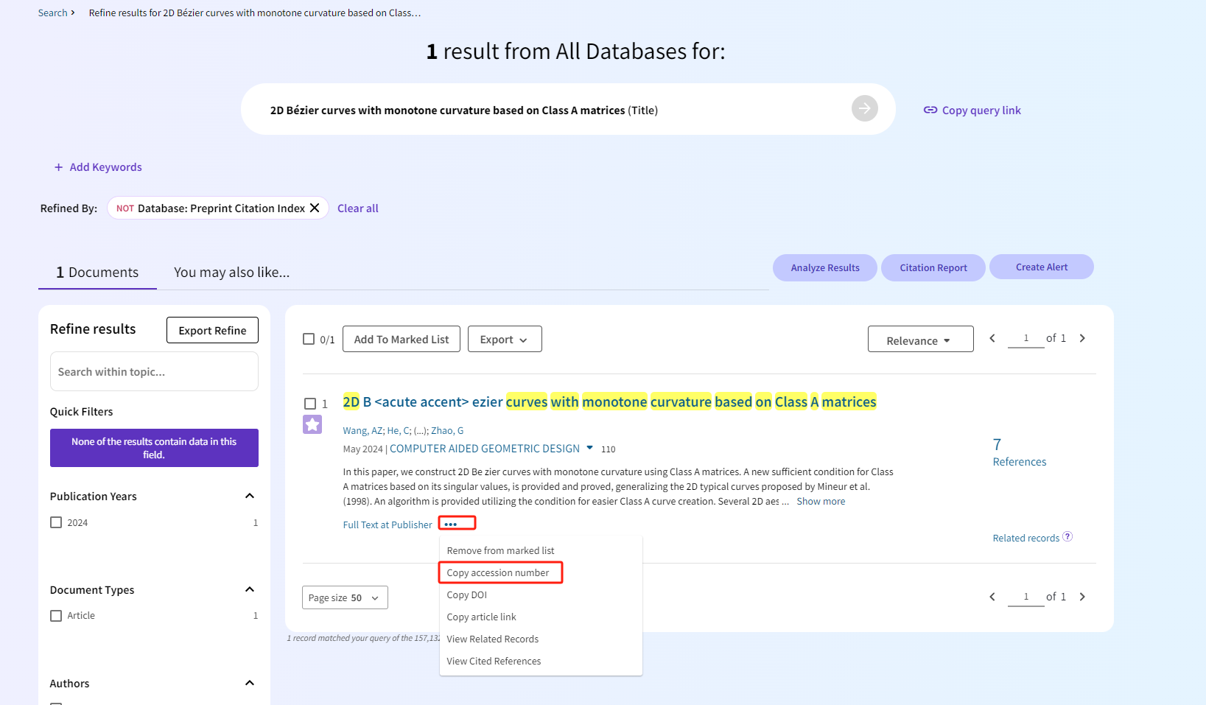Viewport: 1206px width, 705px height.
Task: Open the Export dropdown
Action: coord(505,339)
